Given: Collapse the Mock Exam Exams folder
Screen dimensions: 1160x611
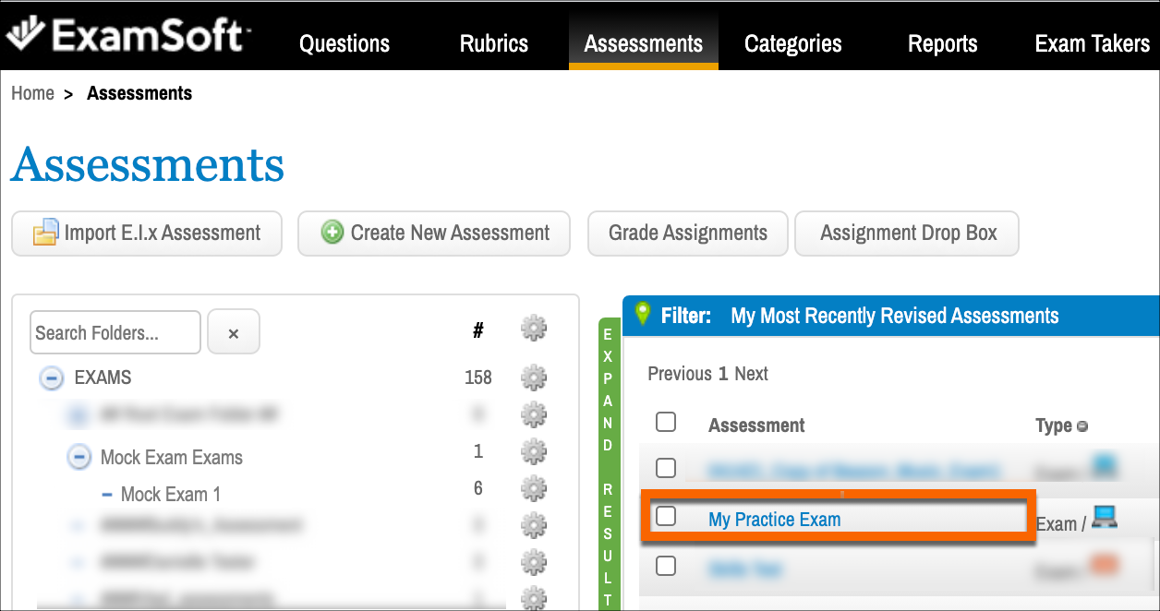Looking at the screenshot, I should [x=80, y=456].
